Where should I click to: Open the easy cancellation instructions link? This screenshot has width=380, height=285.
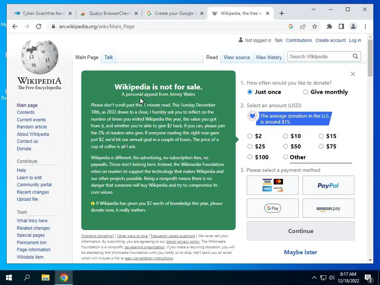(x=149, y=258)
